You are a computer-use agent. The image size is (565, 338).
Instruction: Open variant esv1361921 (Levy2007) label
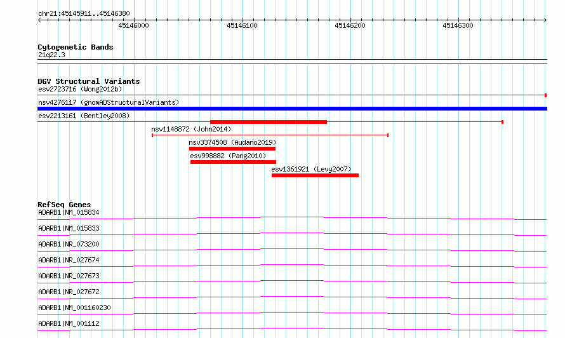click(x=311, y=169)
